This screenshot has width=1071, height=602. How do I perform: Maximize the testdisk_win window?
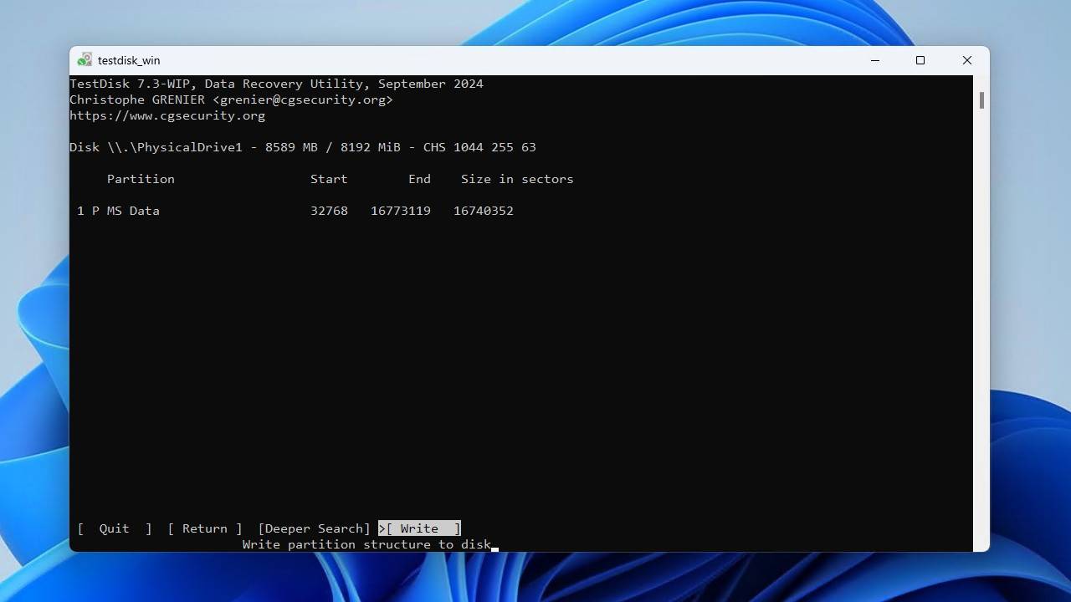[x=920, y=60]
